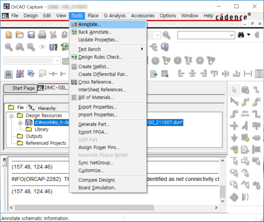Image resolution: width=264 pixels, height=222 pixels.
Task: Click the Open folder toolbar icon
Action: [20, 35]
